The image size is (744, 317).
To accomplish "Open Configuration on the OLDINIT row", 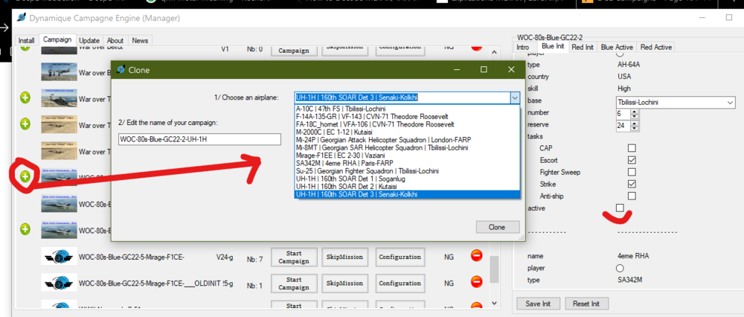I will (x=400, y=284).
